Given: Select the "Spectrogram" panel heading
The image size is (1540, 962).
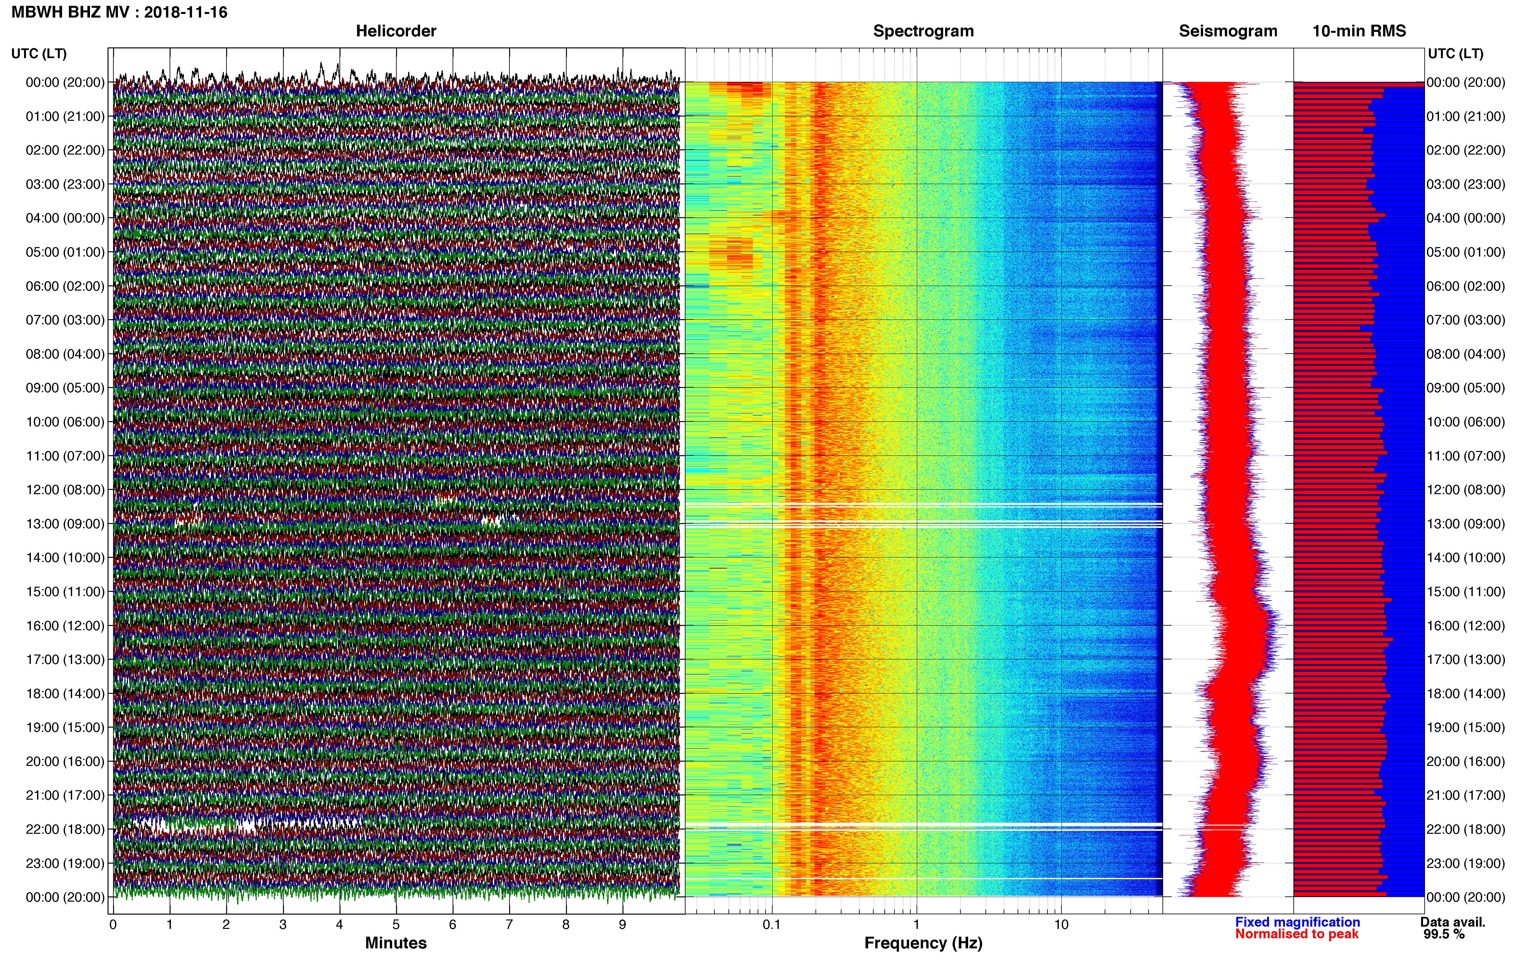Looking at the screenshot, I should click(923, 31).
